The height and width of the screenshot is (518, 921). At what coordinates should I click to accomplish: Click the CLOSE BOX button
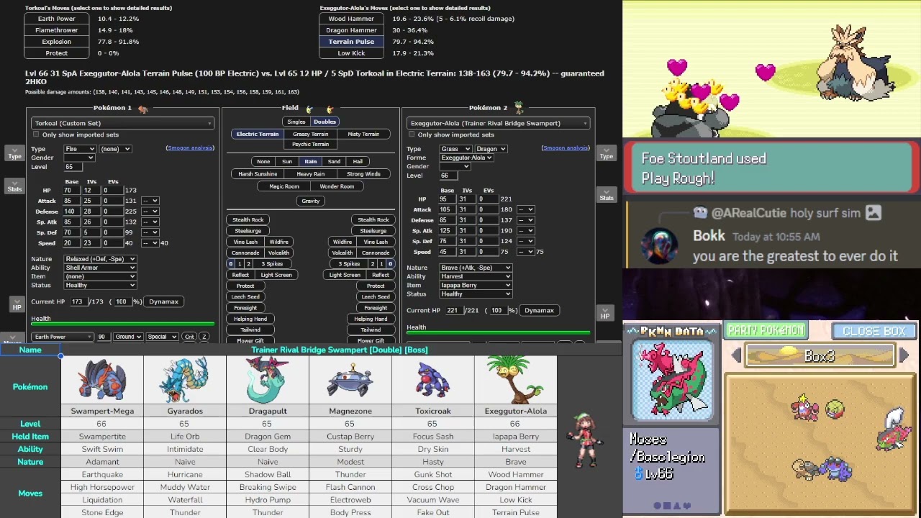[x=874, y=332]
